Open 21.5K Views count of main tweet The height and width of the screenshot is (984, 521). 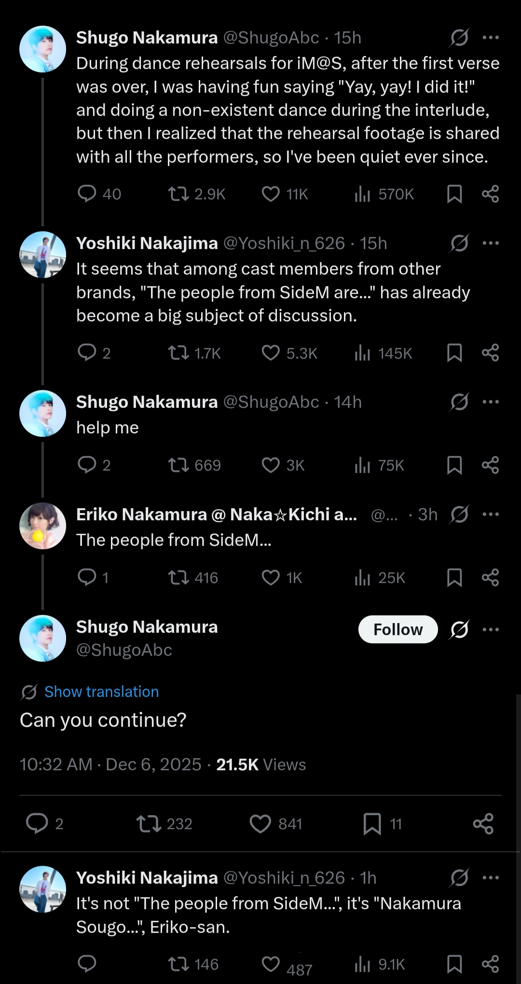pos(260,764)
